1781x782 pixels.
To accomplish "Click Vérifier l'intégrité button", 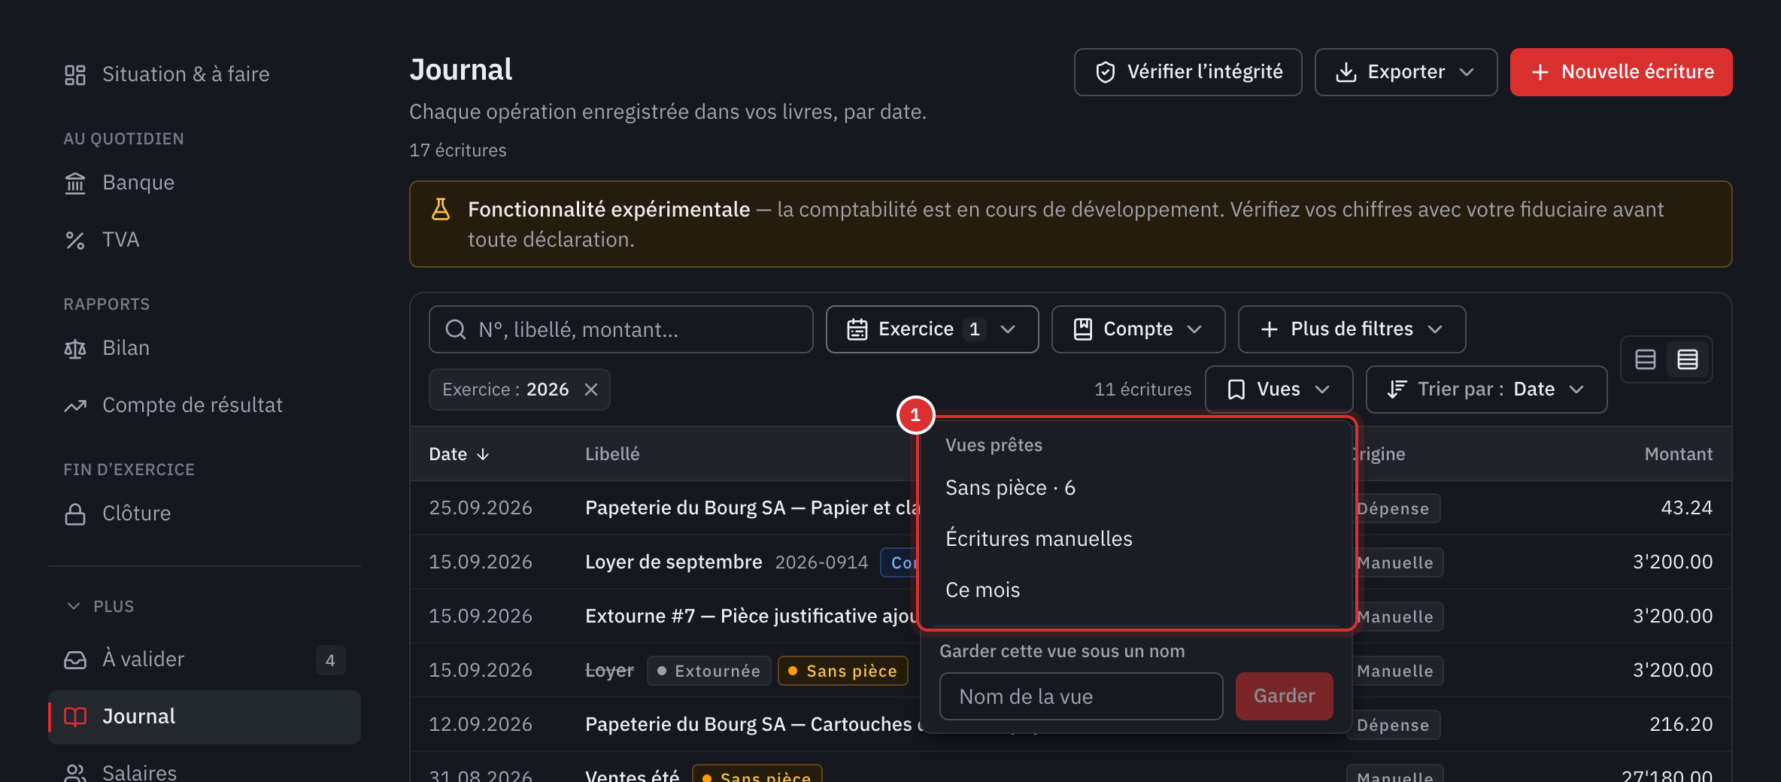I will point(1188,72).
